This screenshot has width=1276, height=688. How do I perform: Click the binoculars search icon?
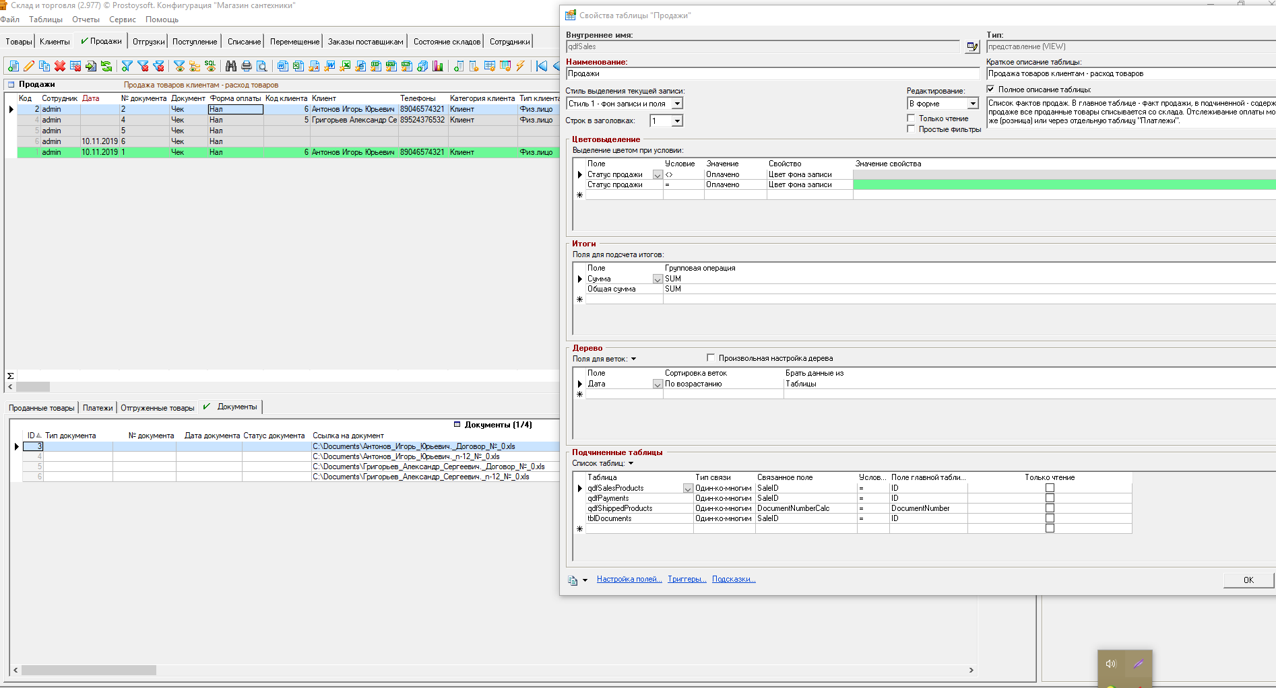pos(231,66)
